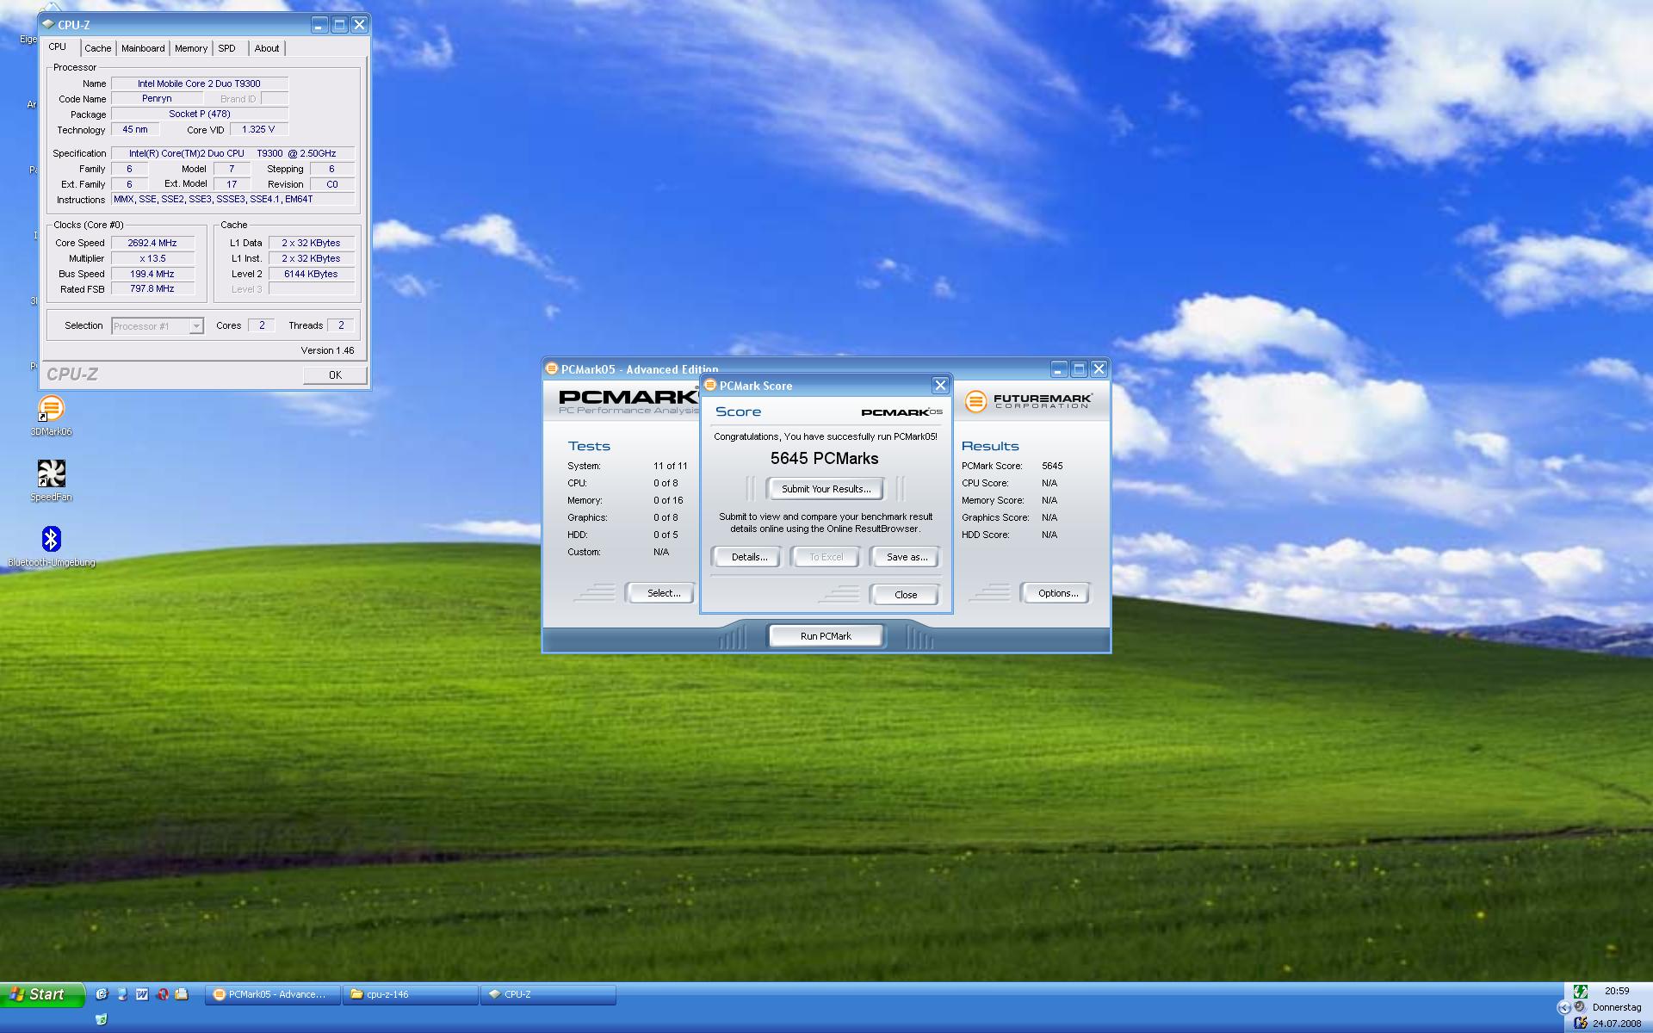Viewport: 1653px width, 1033px height.
Task: Launch Opera from Quick Launch
Action: click(x=162, y=994)
